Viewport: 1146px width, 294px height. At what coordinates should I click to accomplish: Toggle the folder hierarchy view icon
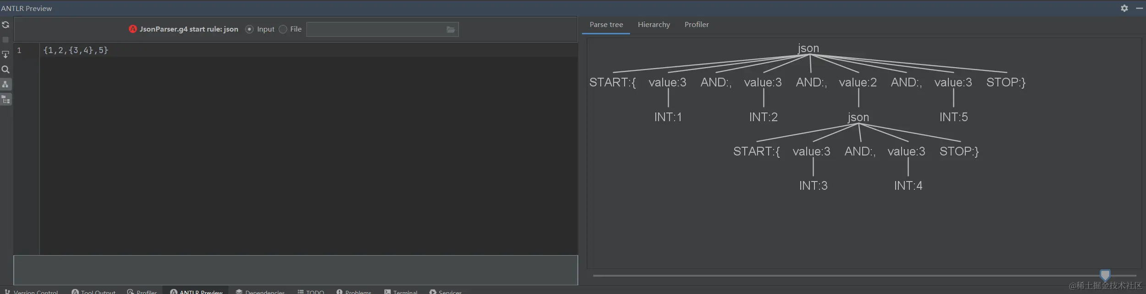coord(6,99)
